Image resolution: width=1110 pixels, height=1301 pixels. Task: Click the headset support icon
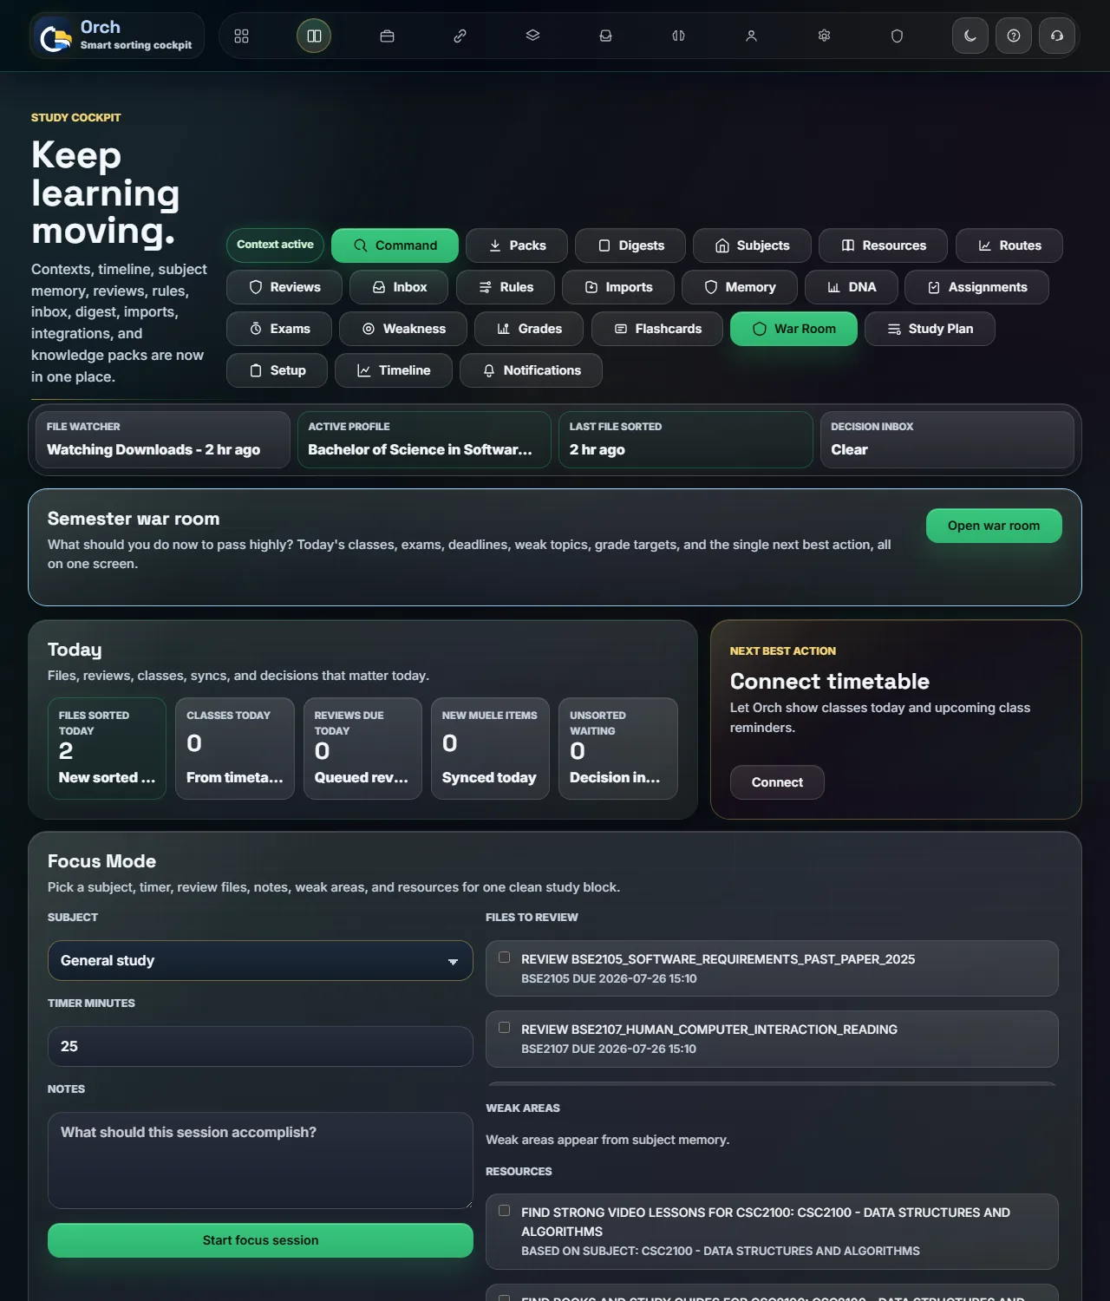[1057, 36]
